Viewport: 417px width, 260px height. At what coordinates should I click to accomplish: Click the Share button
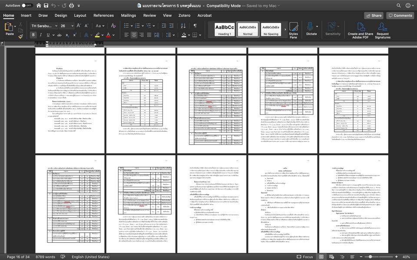point(374,16)
